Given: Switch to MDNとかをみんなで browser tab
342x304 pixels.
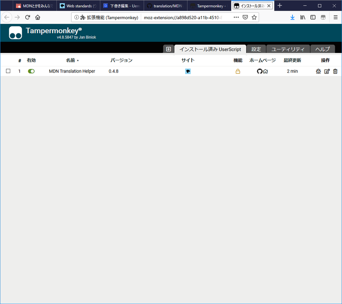Looking at the screenshot, I should pyautogui.click(x=35, y=6).
